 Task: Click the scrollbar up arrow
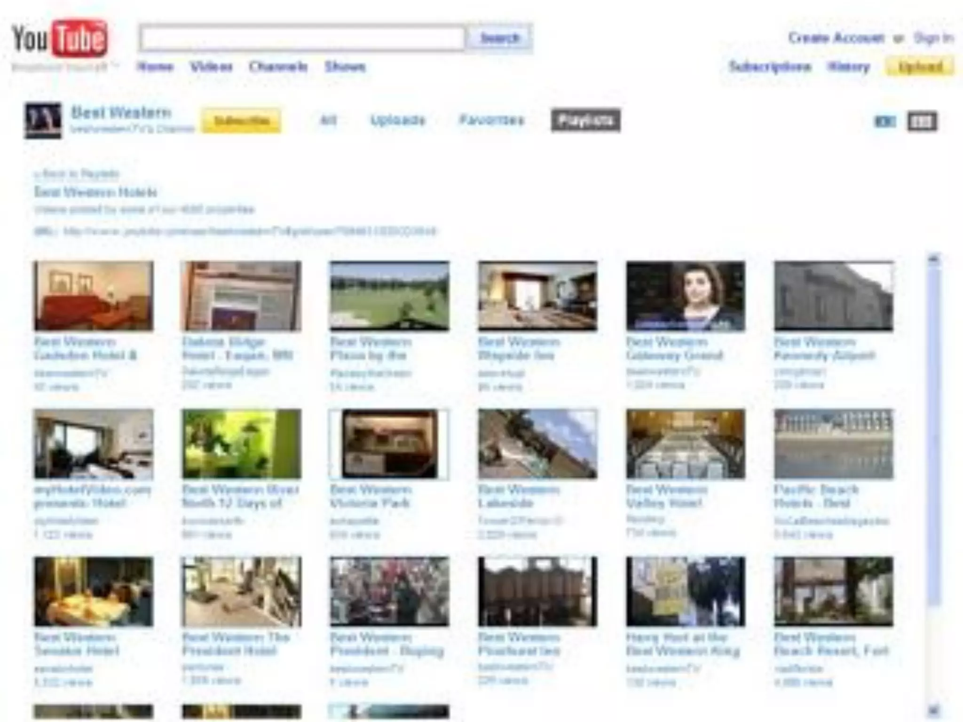click(934, 259)
